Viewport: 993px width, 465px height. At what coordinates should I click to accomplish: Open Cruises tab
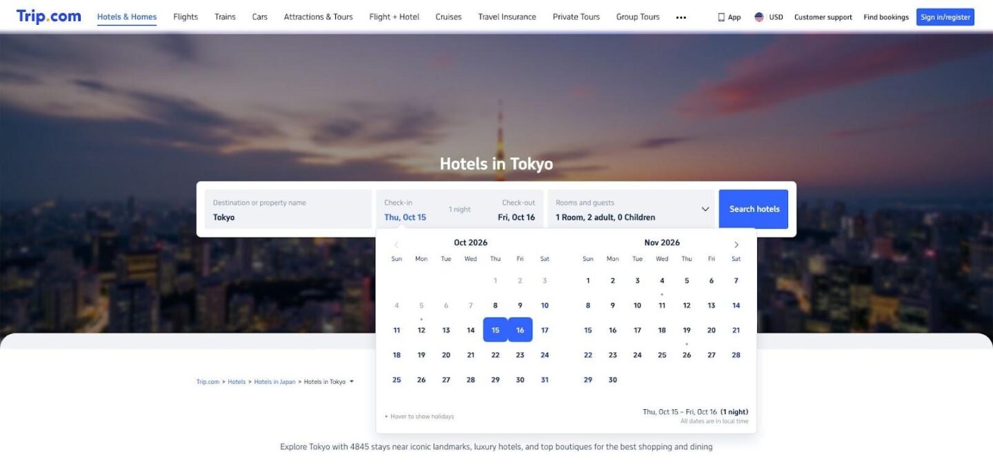point(449,17)
